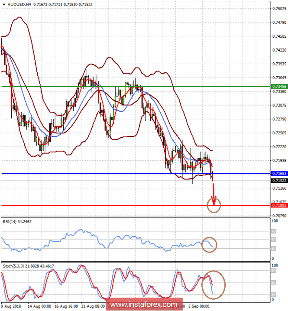Click the RSI 70 level marker
Image resolution: width=288 pixels, height=311 pixels.
point(273,231)
